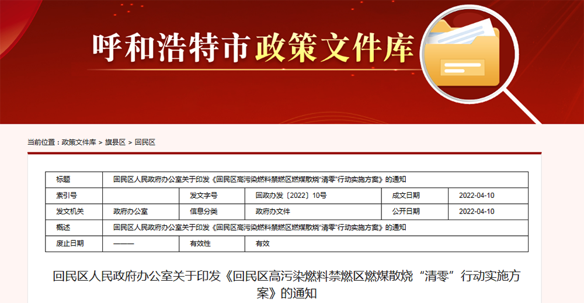
Task: Select the 政府办公室 cell value
Action: [x=130, y=211]
